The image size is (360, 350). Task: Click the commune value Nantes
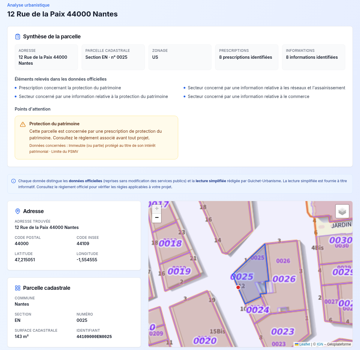pos(22,304)
